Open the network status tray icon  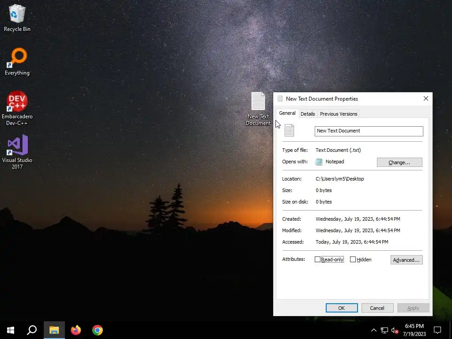[384, 330]
